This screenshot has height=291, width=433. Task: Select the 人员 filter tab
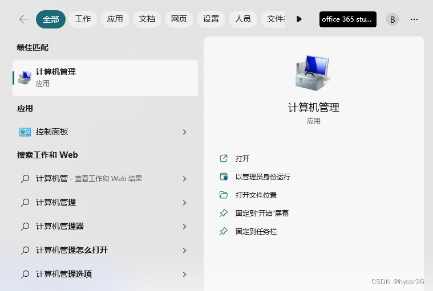tap(243, 19)
